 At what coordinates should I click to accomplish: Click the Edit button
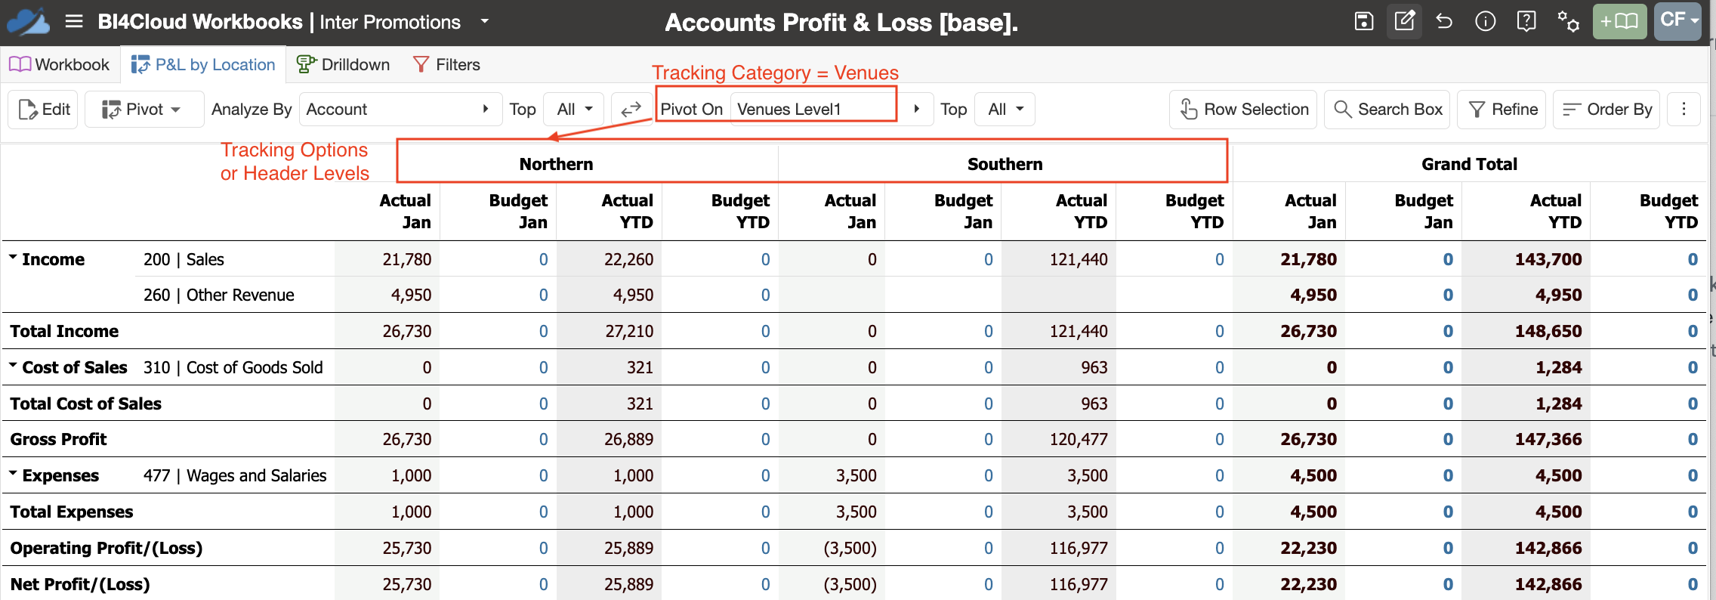[43, 110]
